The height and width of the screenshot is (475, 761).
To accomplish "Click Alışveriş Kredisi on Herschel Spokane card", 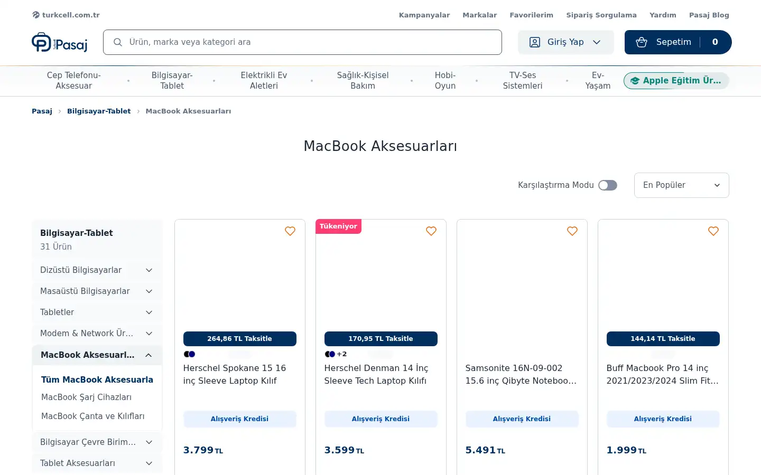I will pos(240,419).
